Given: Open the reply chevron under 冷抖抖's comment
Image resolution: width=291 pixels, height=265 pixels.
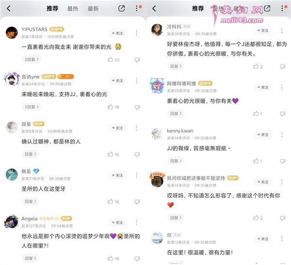Looking at the screenshot, I should point(176,66).
